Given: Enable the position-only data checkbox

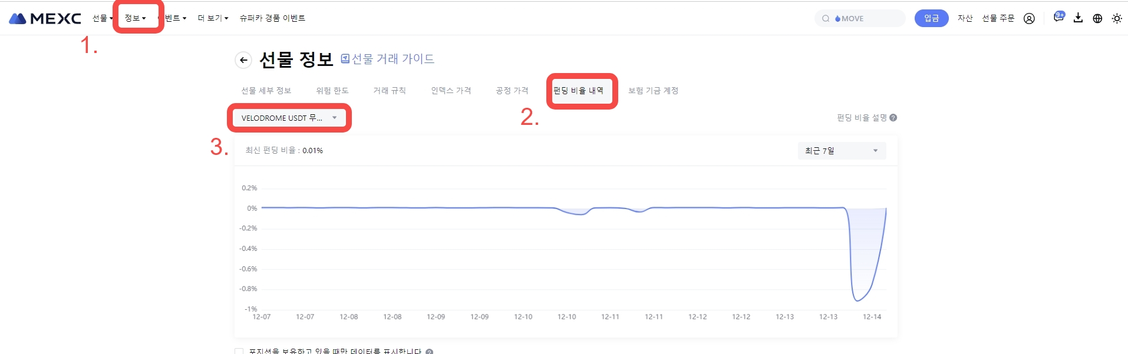Looking at the screenshot, I should [x=239, y=351].
